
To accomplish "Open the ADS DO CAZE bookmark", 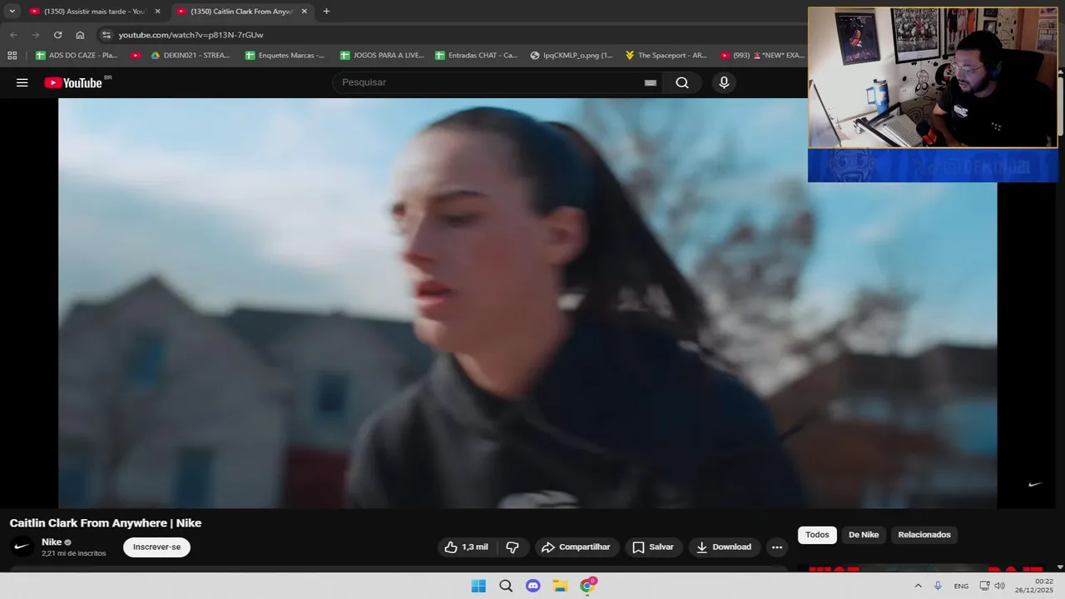I will [x=77, y=55].
